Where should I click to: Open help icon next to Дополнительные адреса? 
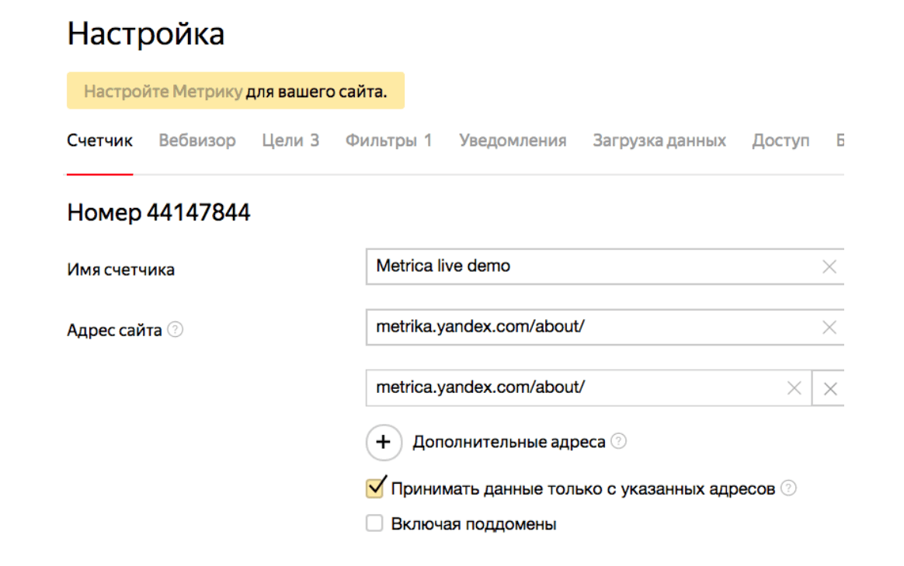618,441
